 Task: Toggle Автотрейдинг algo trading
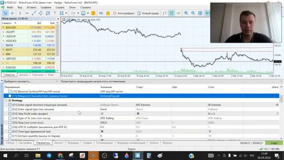point(124,13)
